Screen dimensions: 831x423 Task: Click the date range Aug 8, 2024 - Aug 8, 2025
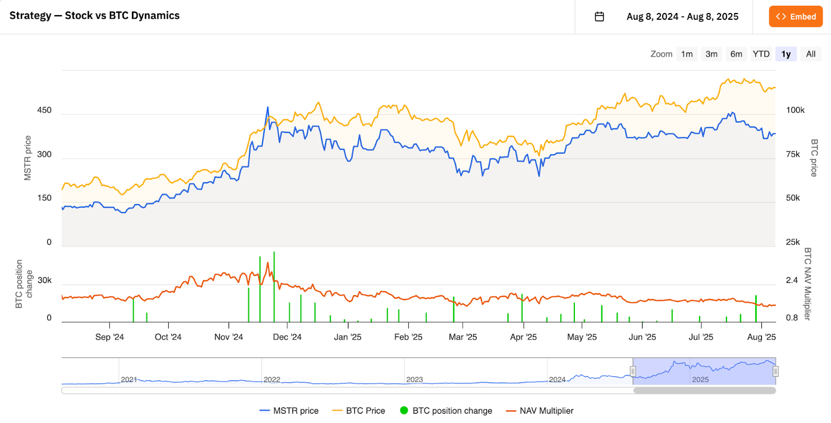682,17
